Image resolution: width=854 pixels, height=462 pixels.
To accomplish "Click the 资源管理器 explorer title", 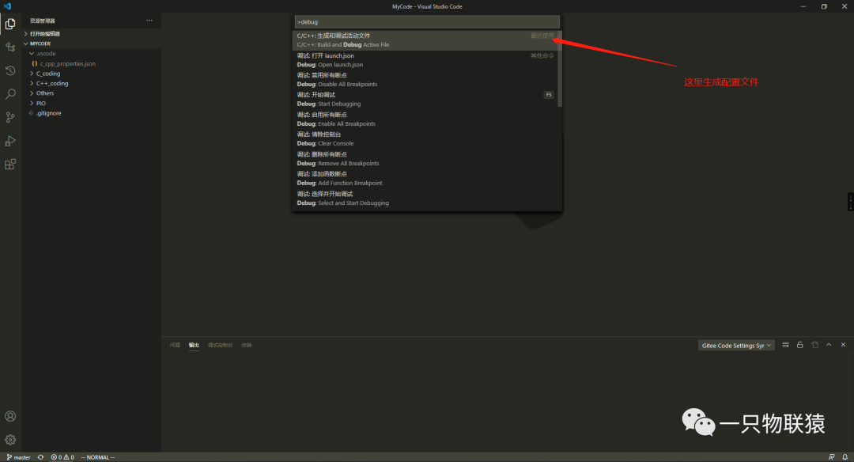I will (43, 21).
